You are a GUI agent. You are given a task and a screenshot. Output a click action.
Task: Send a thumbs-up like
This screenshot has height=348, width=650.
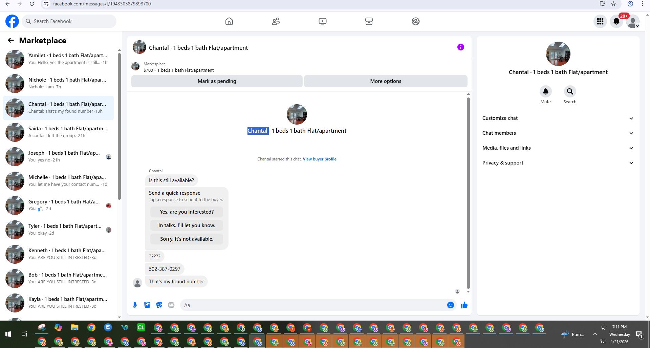click(x=464, y=305)
